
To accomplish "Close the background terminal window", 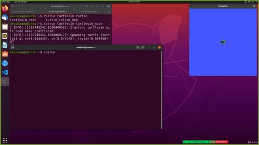I will (x=108, y=6).
